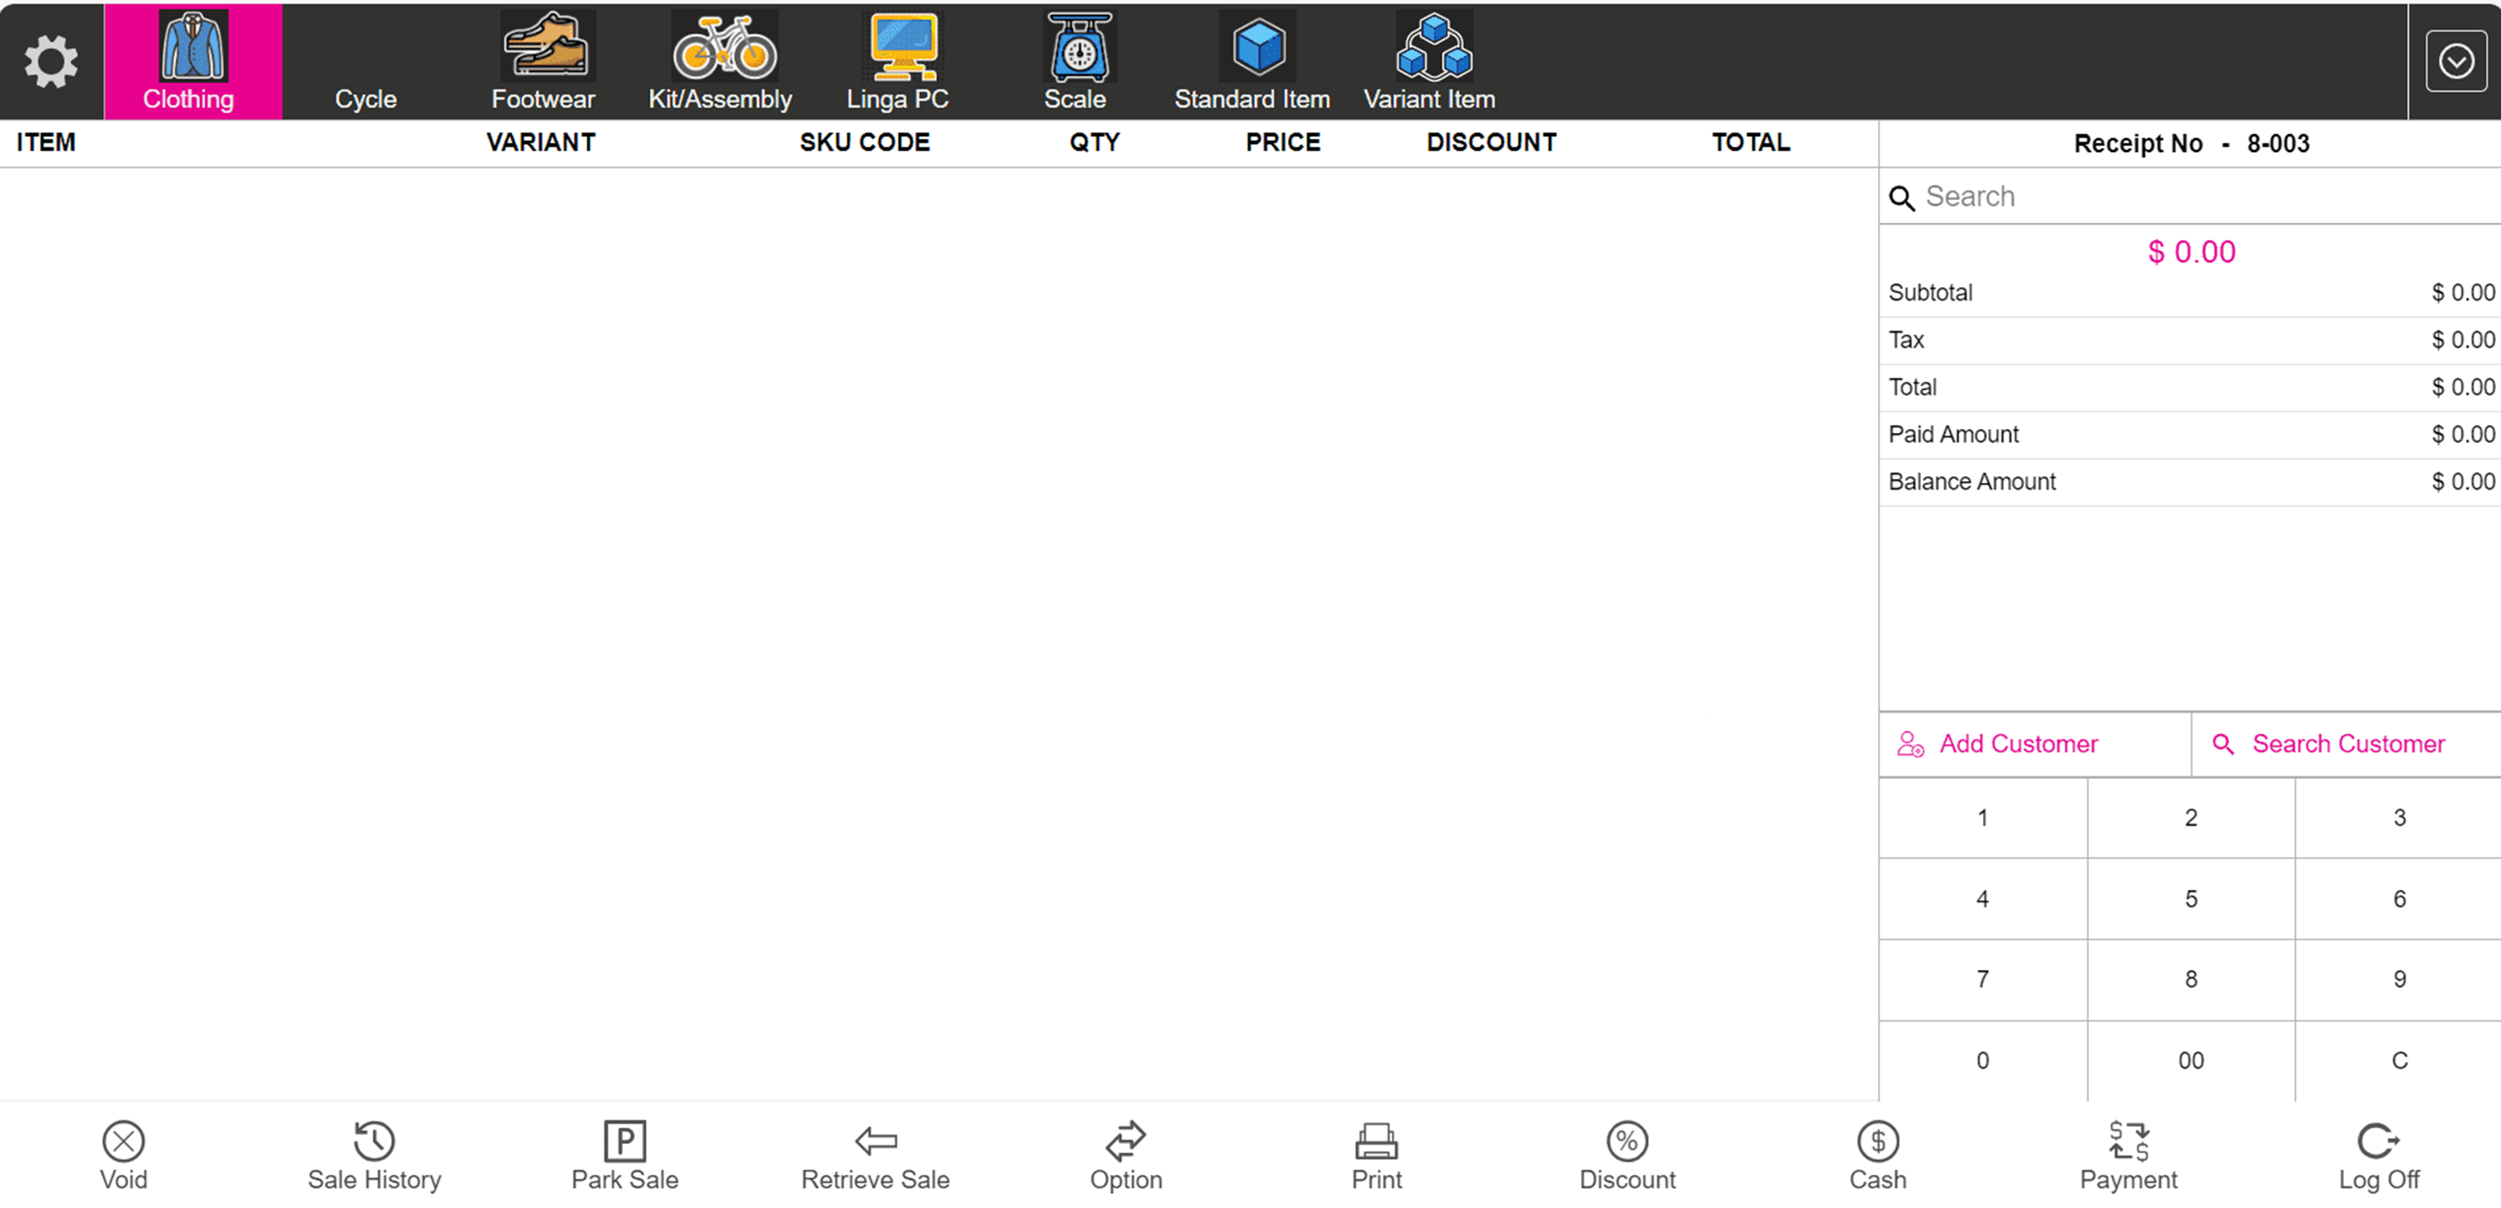Image resolution: width=2501 pixels, height=1208 pixels.
Task: Park the current sale
Action: [x=625, y=1155]
